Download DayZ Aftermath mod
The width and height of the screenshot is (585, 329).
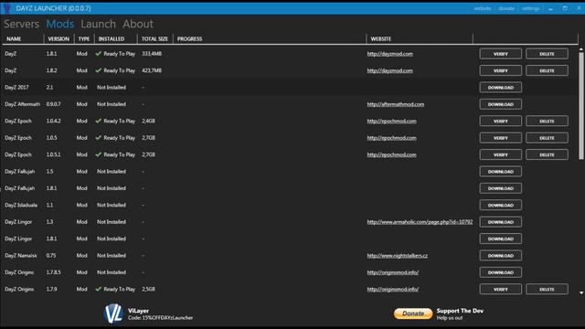(x=501, y=104)
